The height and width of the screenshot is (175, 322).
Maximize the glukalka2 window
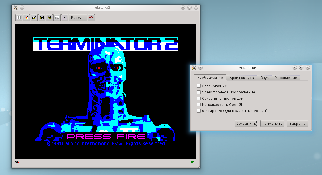(189, 8)
